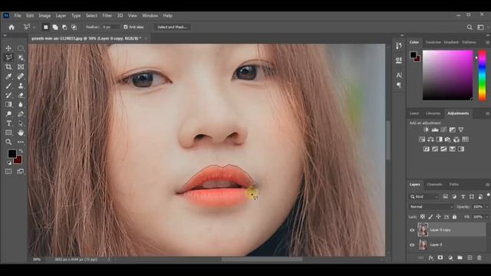The image size is (491, 276).
Task: Open the workspace switcher dropdown
Action: point(481,28)
